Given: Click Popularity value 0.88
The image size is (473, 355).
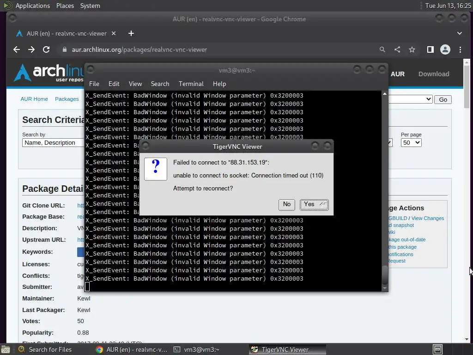Looking at the screenshot, I should 83,333.
